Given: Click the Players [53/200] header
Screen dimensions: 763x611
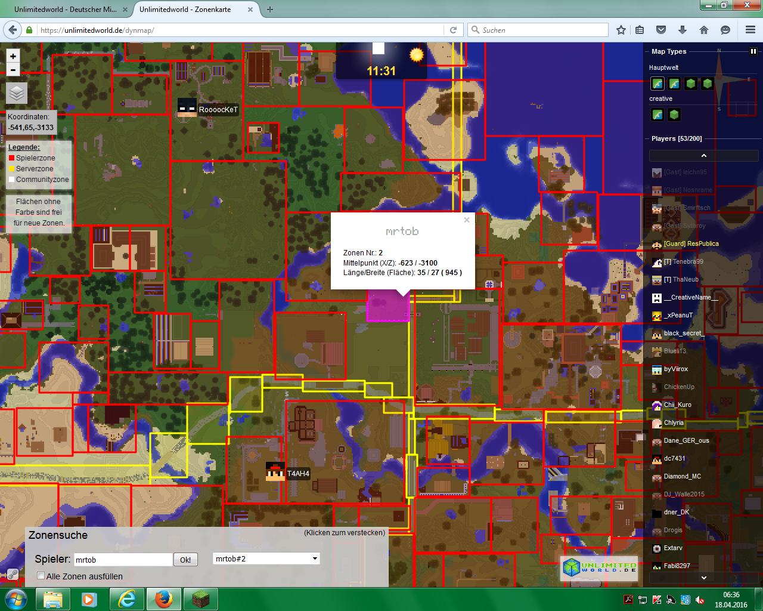Looking at the screenshot, I should click(x=677, y=138).
